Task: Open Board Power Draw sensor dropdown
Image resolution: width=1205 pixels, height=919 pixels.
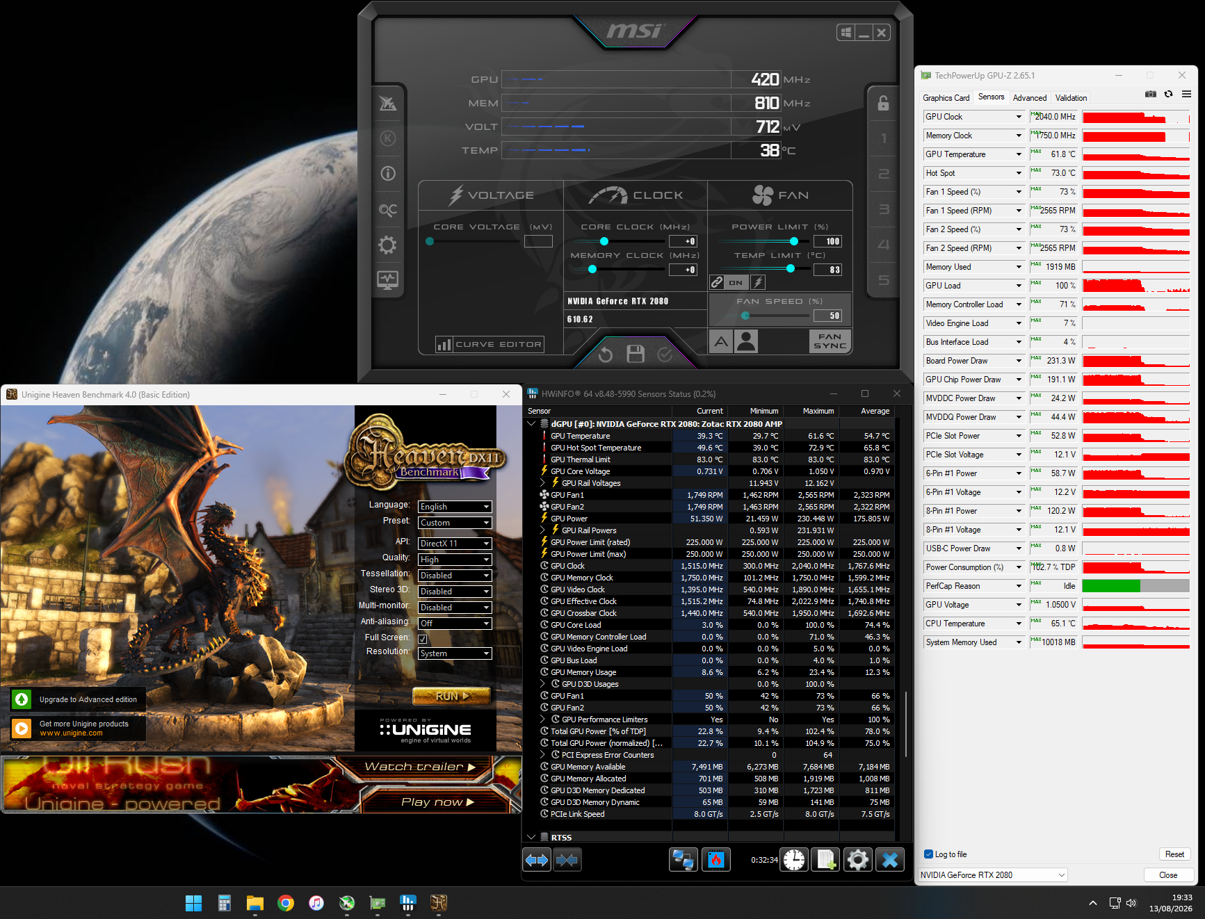Action: pyautogui.click(x=1019, y=361)
